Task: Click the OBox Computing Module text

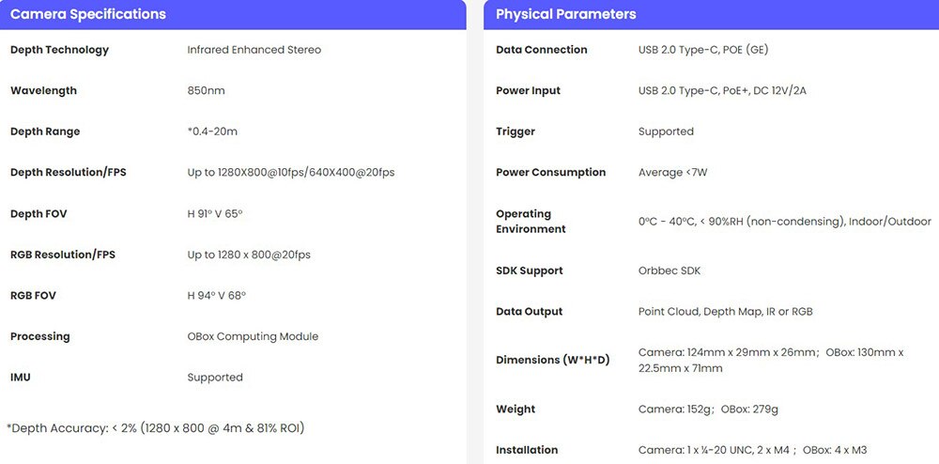Action: [x=253, y=336]
